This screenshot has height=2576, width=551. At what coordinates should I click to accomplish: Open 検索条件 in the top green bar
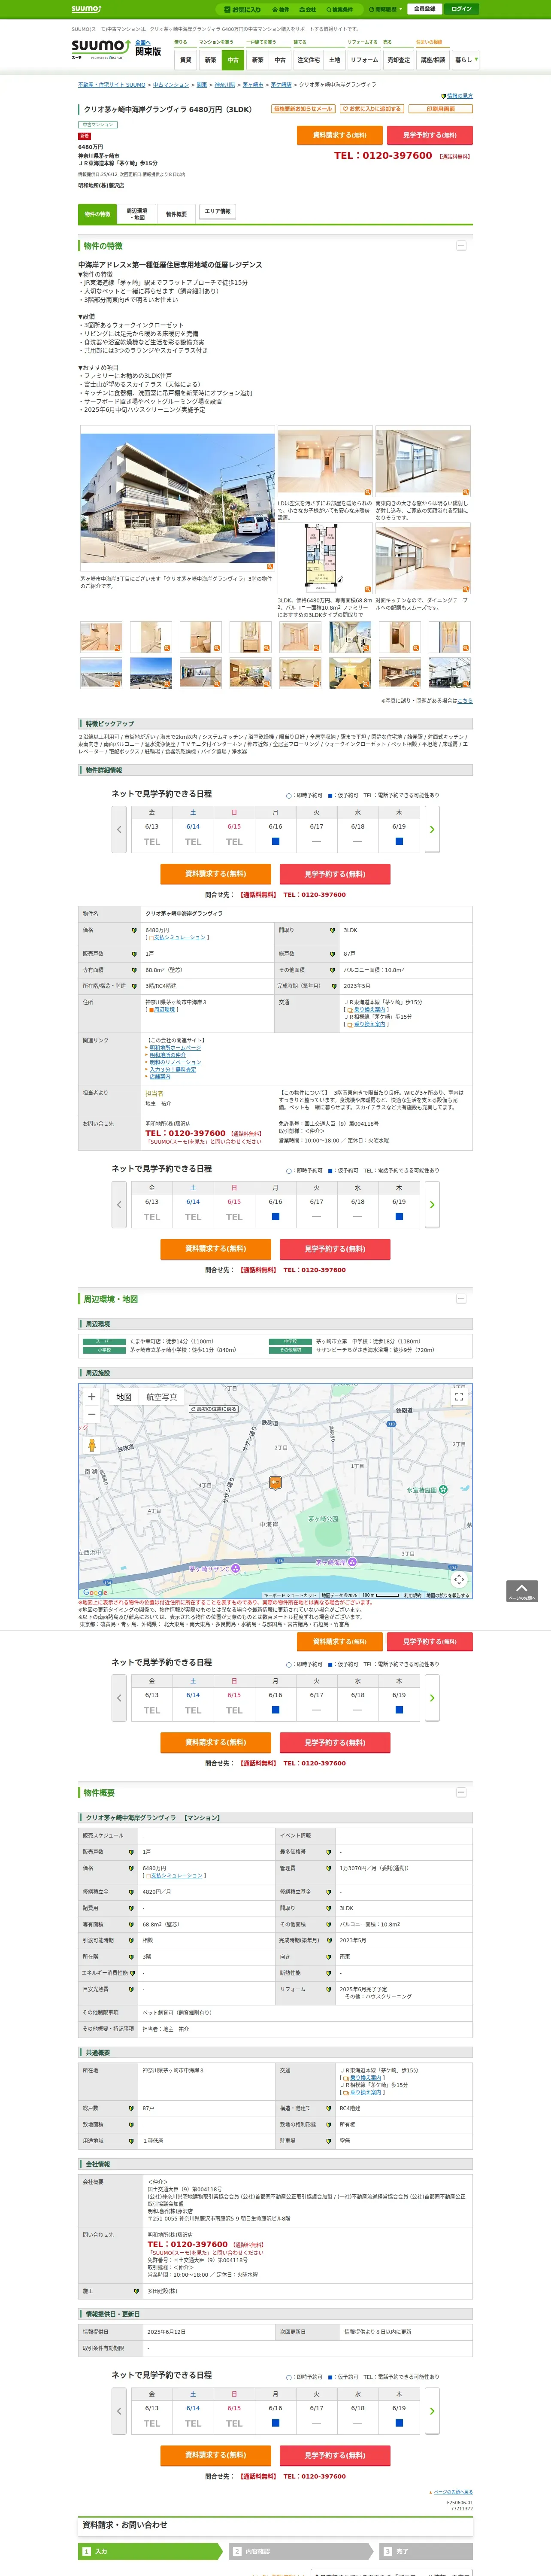click(x=340, y=9)
